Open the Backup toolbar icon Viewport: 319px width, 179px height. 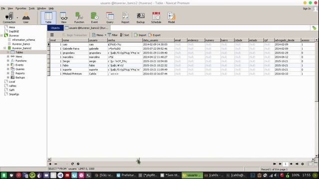coord(141,18)
